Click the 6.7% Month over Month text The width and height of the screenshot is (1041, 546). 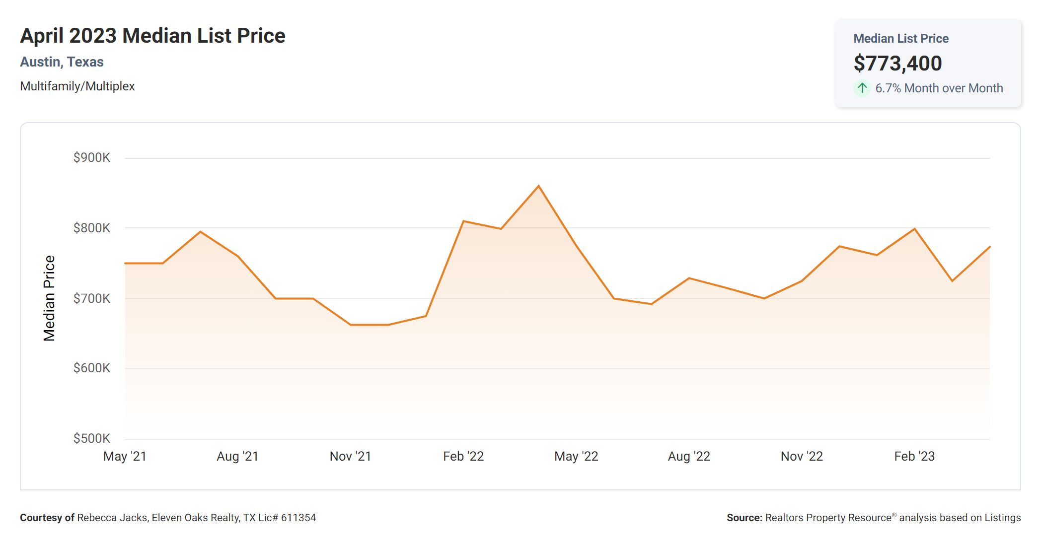[939, 88]
